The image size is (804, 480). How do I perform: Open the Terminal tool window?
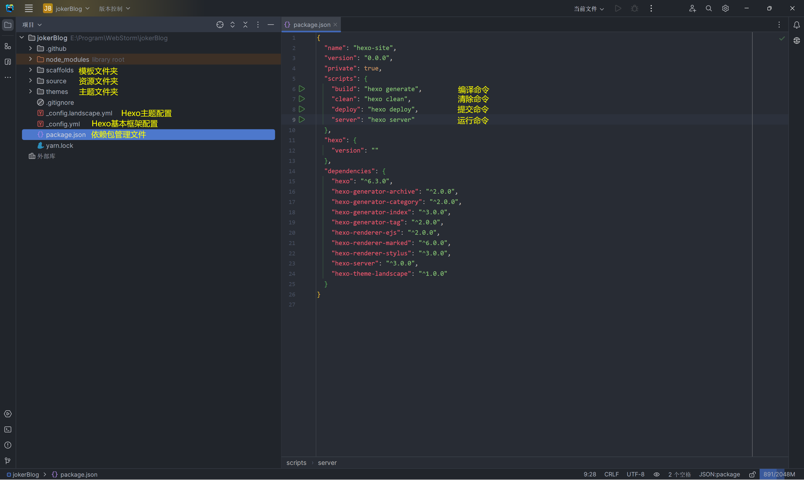point(8,429)
